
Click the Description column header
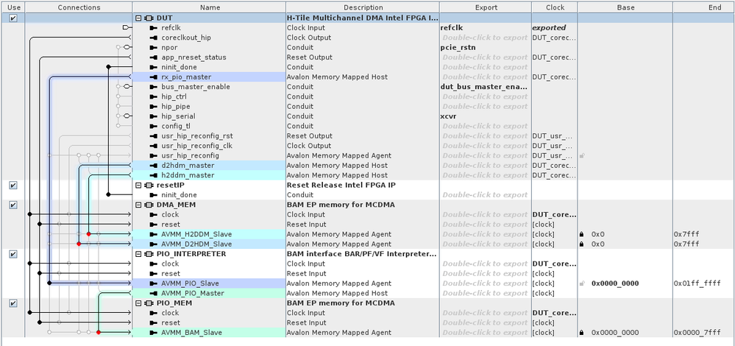[x=363, y=7]
